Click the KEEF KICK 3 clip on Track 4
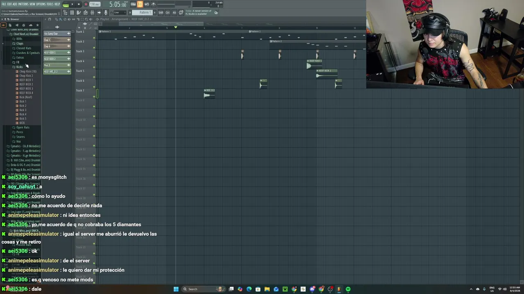This screenshot has width=524, height=294. (314, 64)
